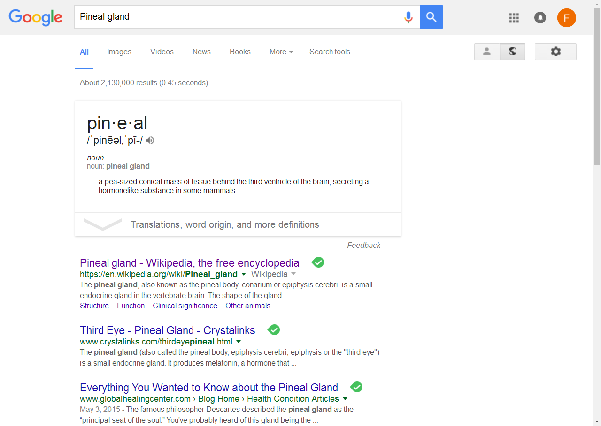
Task: Click the Google logo
Action: click(x=36, y=17)
